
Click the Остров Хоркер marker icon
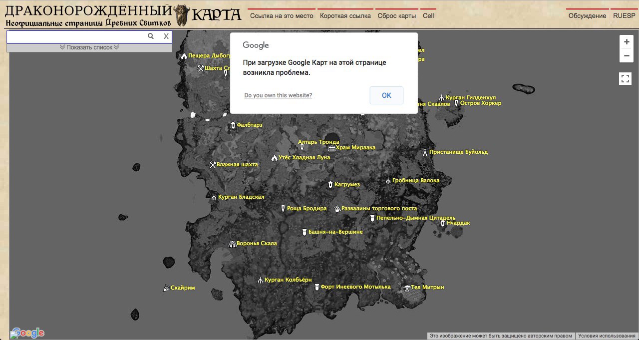[456, 103]
